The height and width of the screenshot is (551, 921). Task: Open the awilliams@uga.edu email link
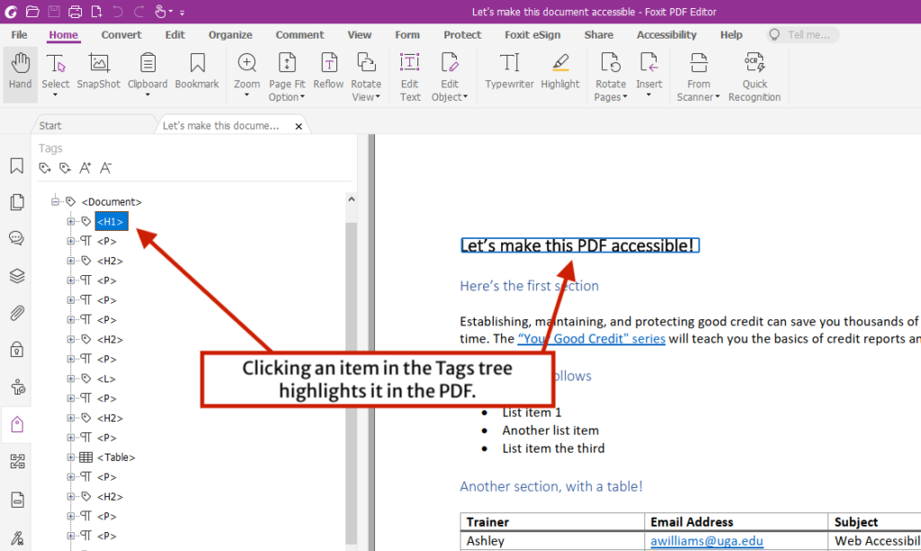coord(707,540)
